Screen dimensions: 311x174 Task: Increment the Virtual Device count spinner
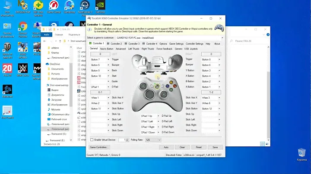[x=127, y=139]
